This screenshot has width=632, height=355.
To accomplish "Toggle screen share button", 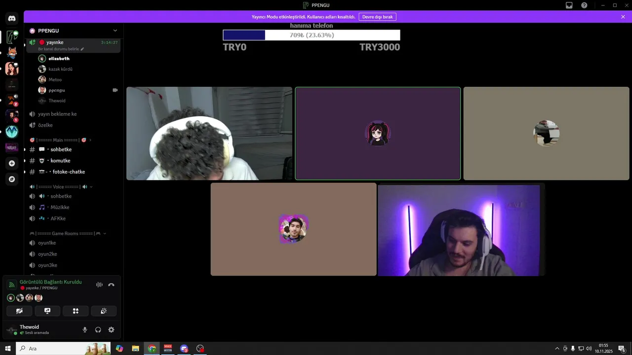I will point(47,311).
